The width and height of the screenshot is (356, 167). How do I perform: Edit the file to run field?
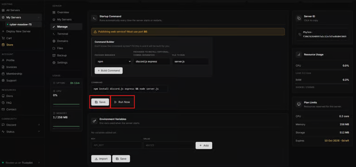click(190, 61)
